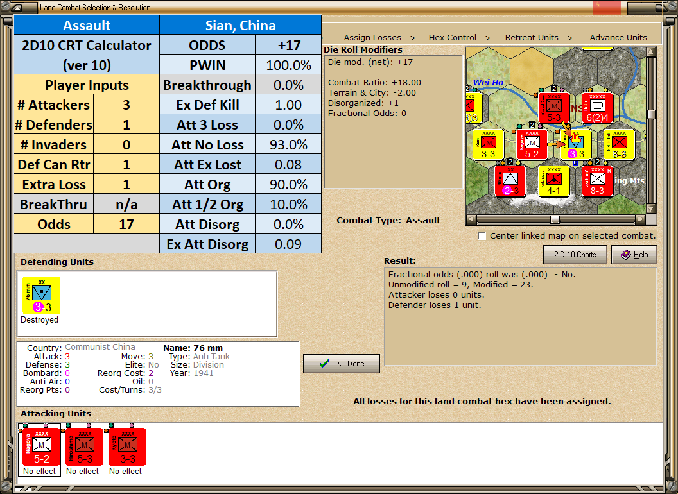Click the 6(2)4 HQ counter on the map
The height and width of the screenshot is (494, 678).
click(x=597, y=108)
